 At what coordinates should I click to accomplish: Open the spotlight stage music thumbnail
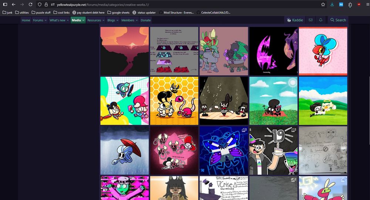pos(224,101)
